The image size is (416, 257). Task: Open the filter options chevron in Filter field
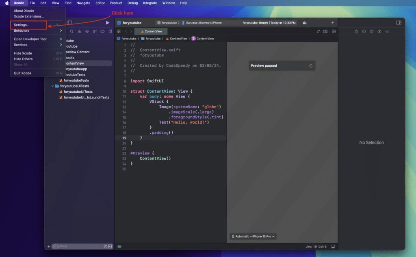(x=57, y=246)
